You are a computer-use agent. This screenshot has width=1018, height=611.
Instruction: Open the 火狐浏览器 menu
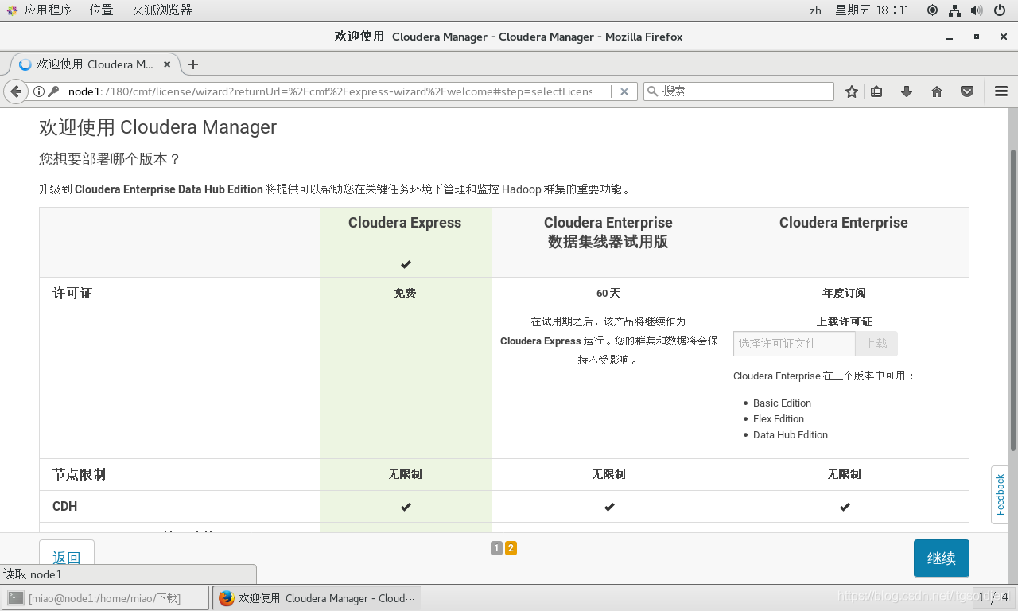coord(162,10)
